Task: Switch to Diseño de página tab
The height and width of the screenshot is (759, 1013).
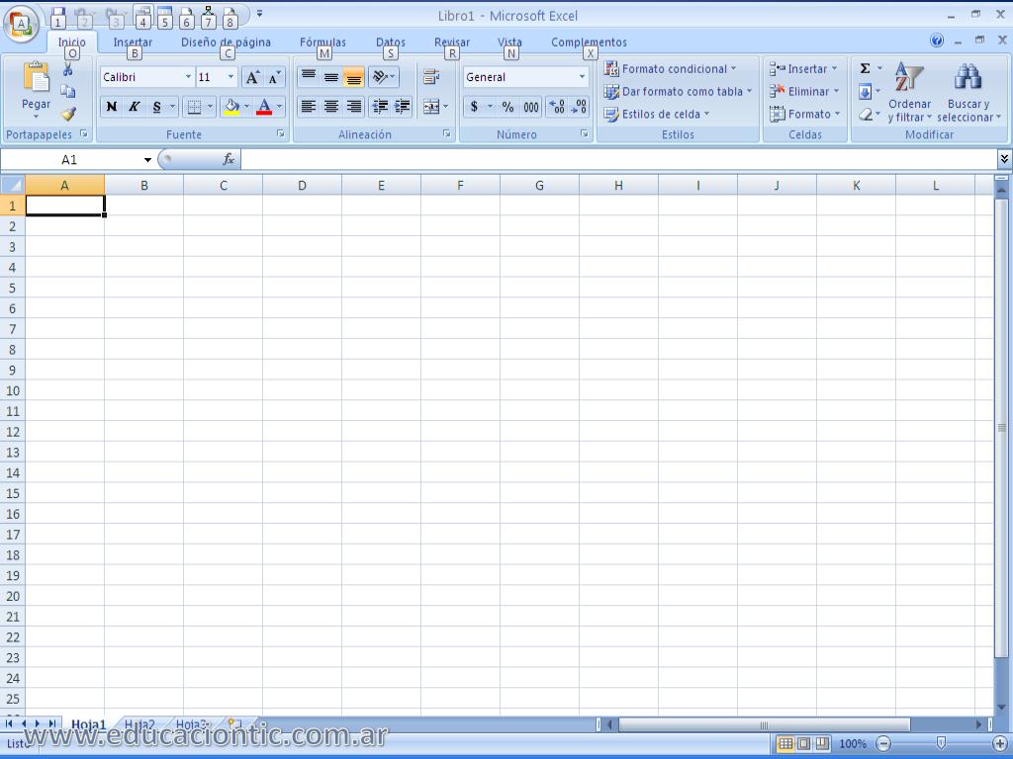Action: (x=226, y=42)
